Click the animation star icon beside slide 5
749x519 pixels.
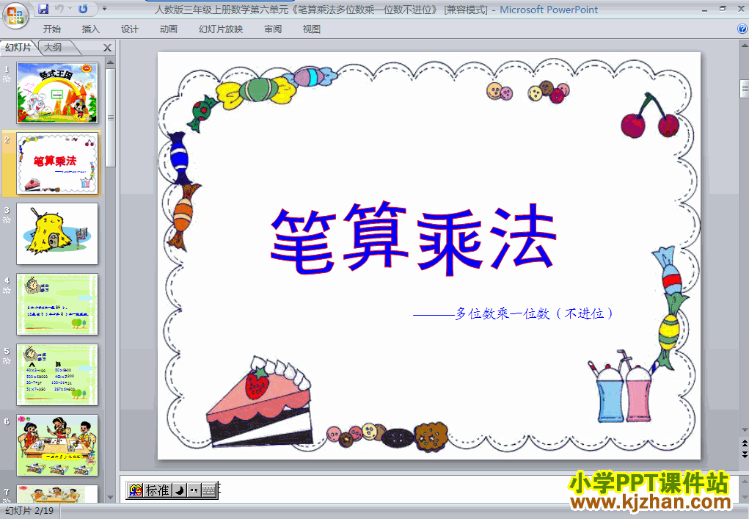coord(7,361)
